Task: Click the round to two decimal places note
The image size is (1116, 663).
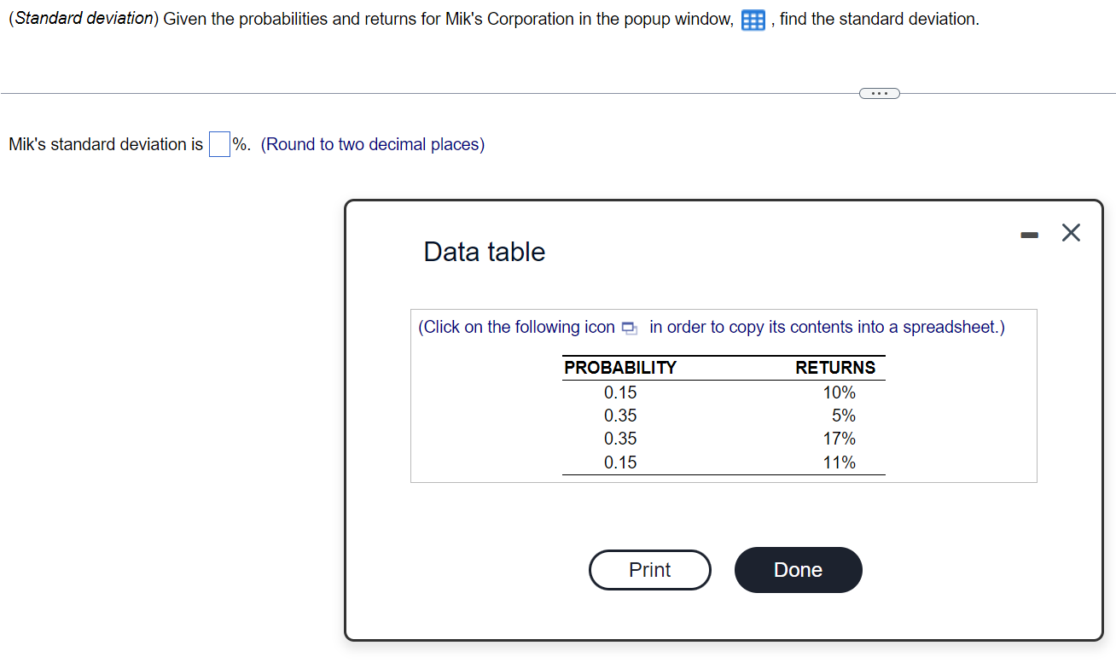Action: click(x=373, y=143)
